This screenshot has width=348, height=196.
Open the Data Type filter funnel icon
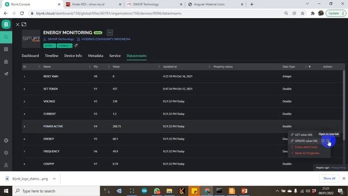click(x=309, y=66)
